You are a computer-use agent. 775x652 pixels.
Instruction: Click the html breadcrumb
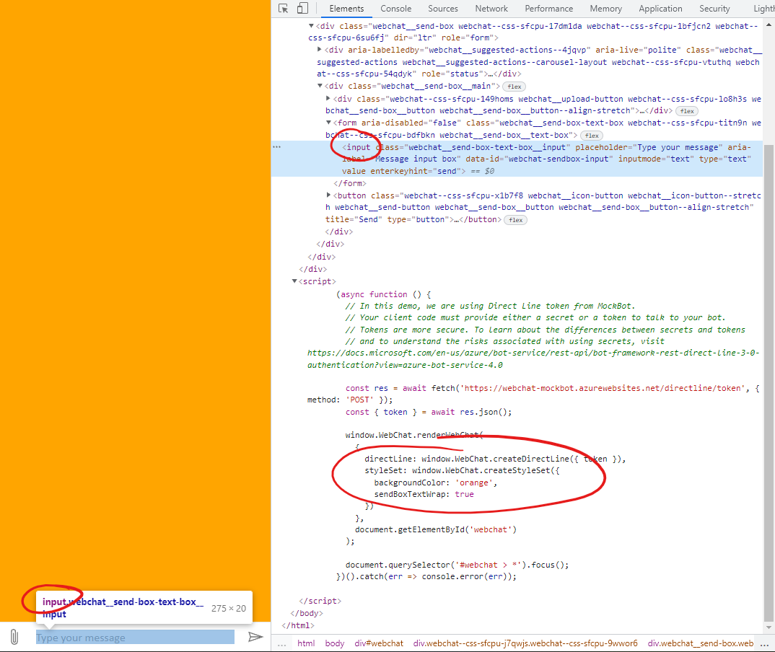coord(306,643)
